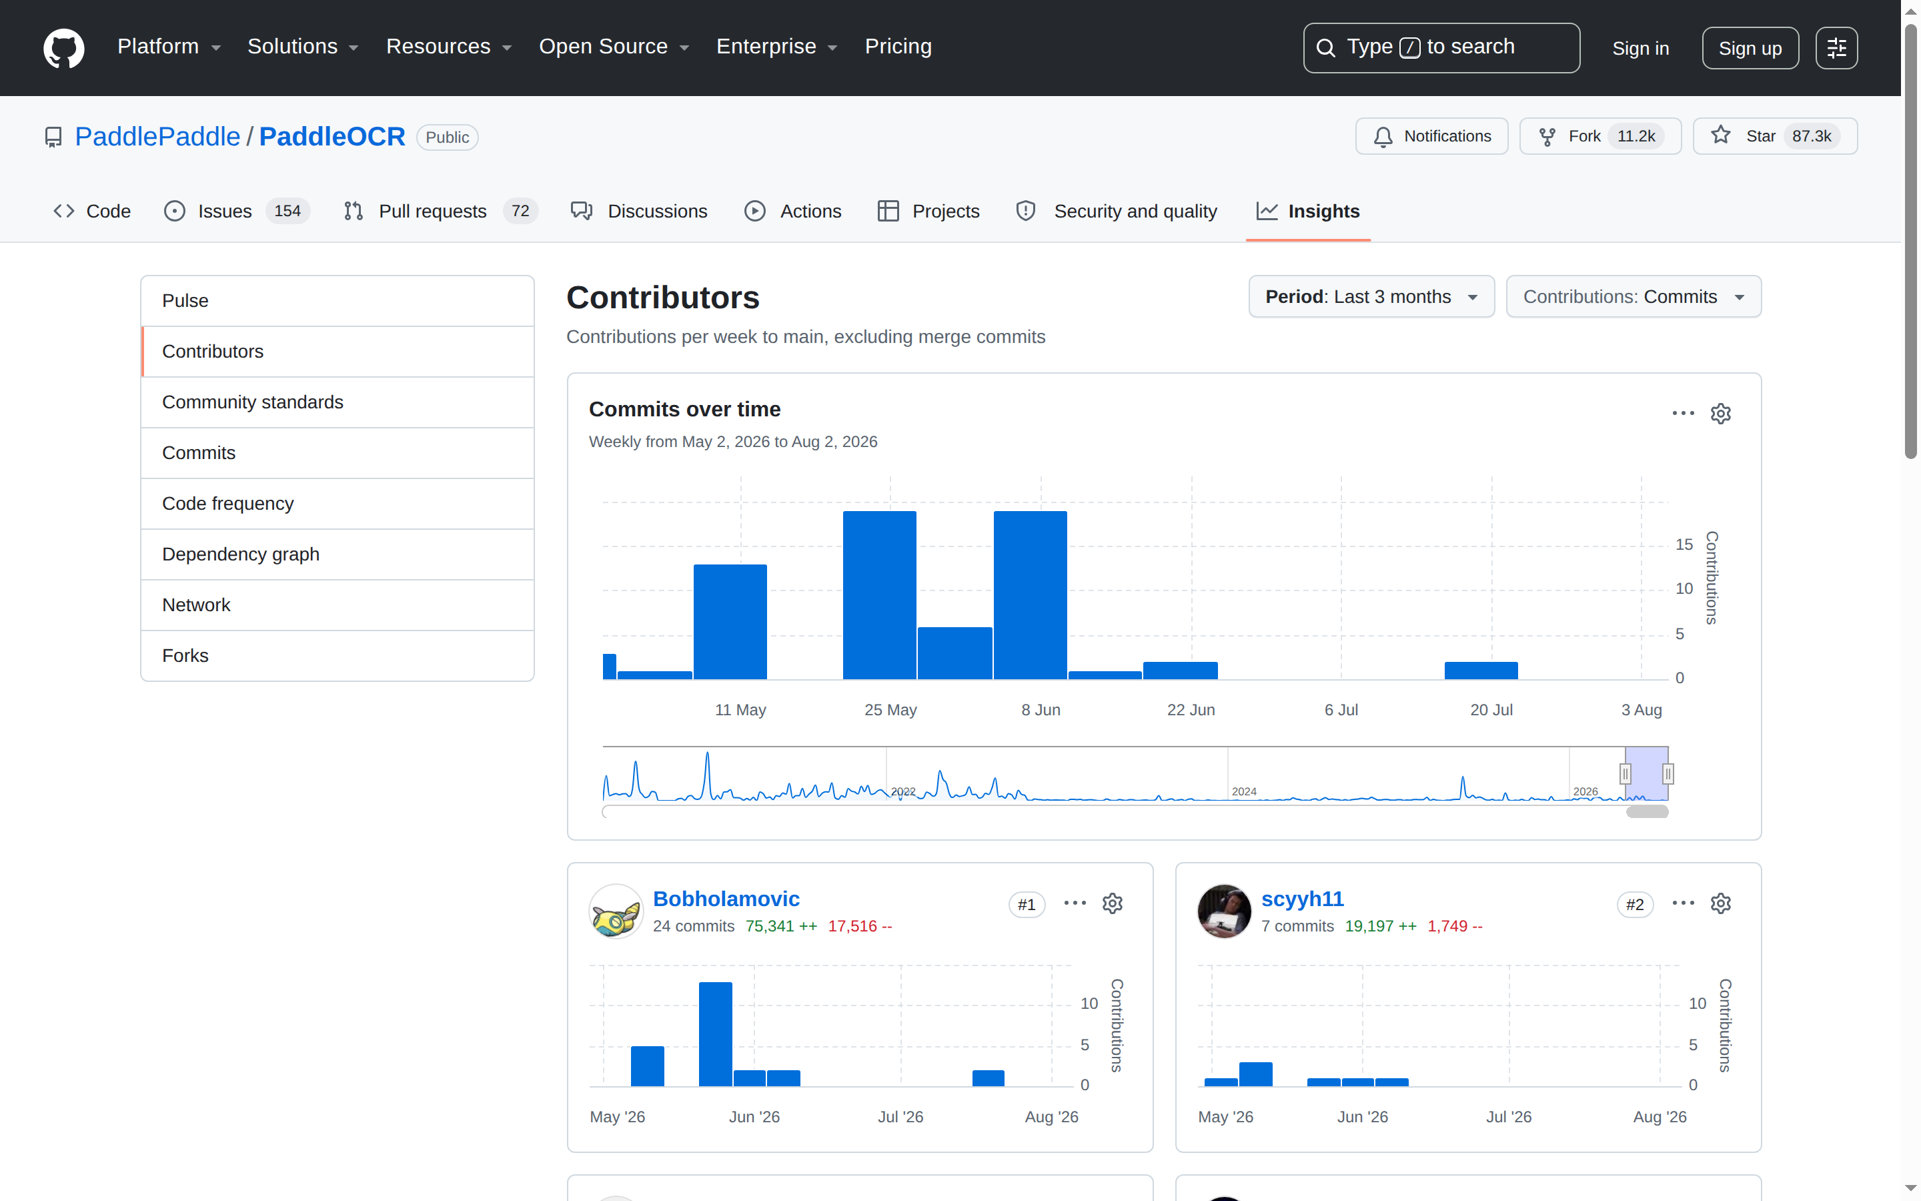Screen dimensions: 1921x1201
Task: Open the GitHub homepage logo
Action: click(63, 47)
